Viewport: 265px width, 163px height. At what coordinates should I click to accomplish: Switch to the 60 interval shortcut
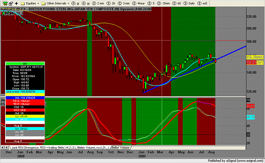pyautogui.click(x=176, y=3)
